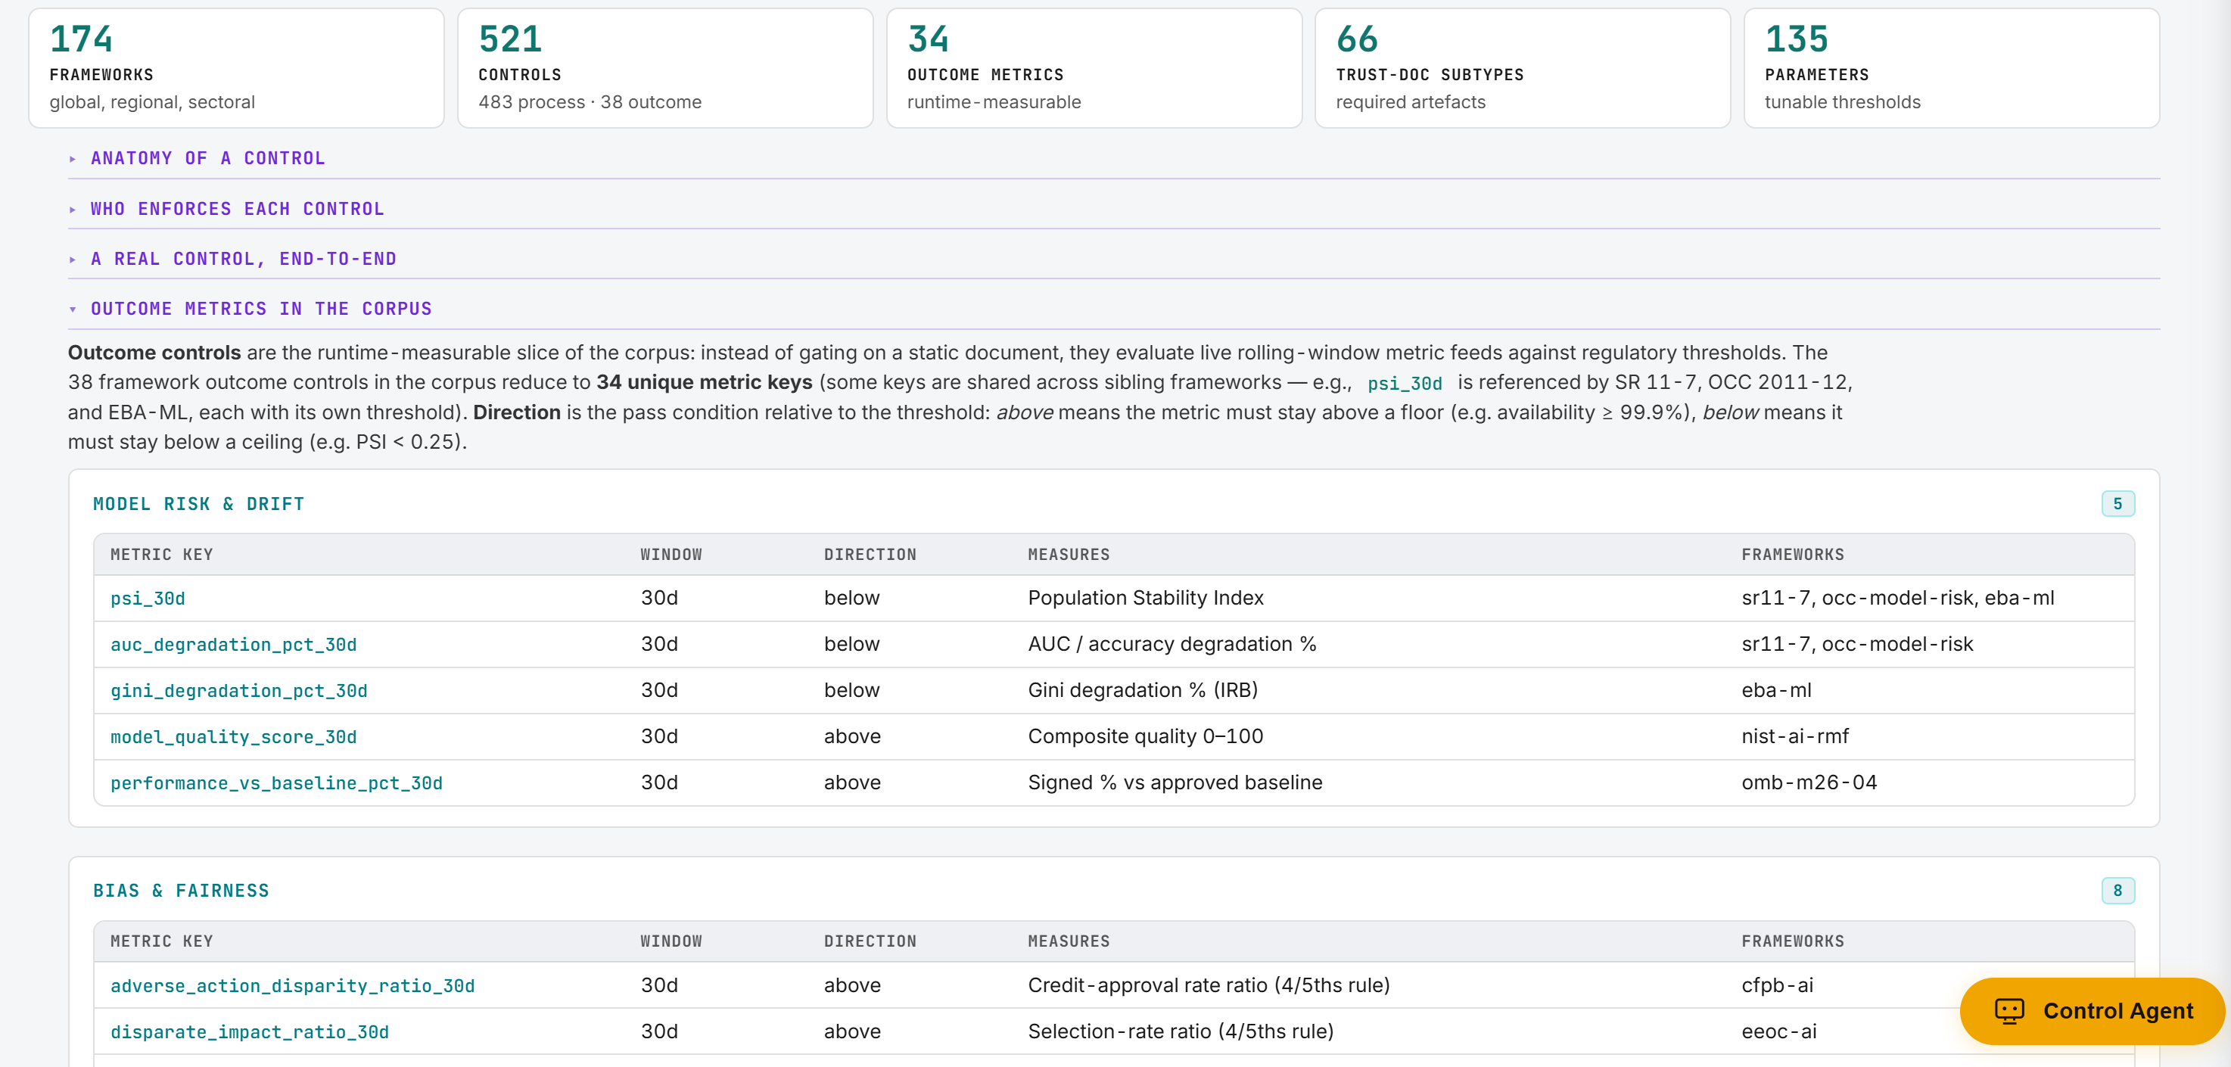Screen dimensions: 2231x1067
Task: Click the inline psi_30d code chip in paragraph
Action: point(1403,383)
